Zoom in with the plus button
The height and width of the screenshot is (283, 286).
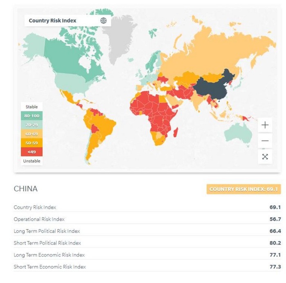click(265, 125)
